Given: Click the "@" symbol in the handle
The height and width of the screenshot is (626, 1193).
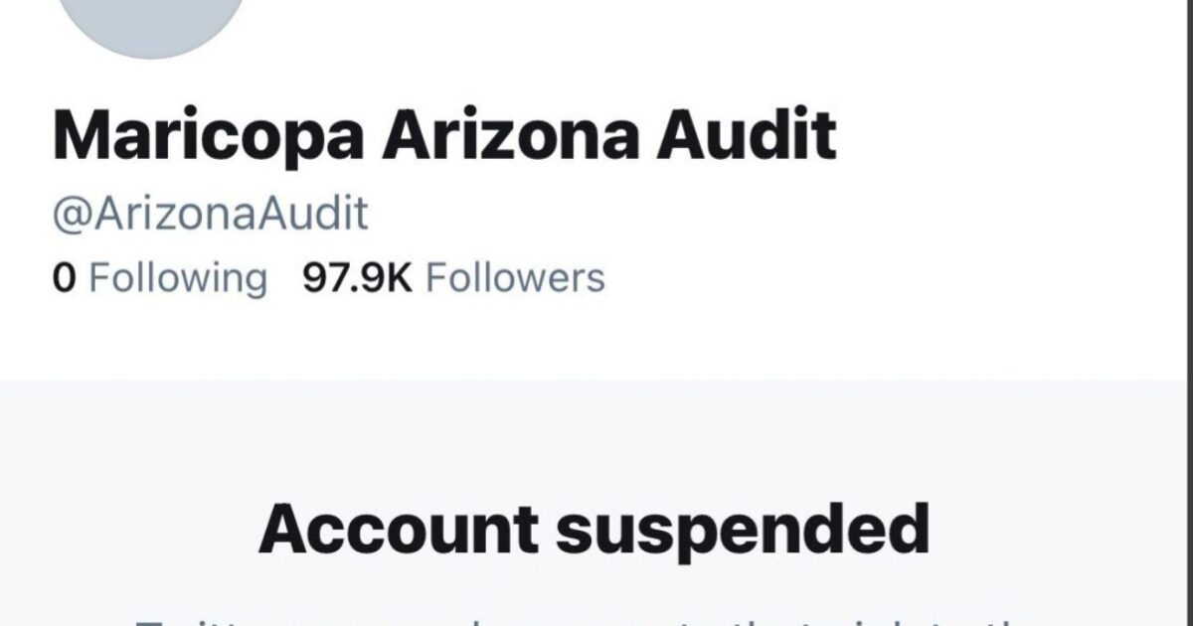Looking at the screenshot, I should [x=67, y=216].
